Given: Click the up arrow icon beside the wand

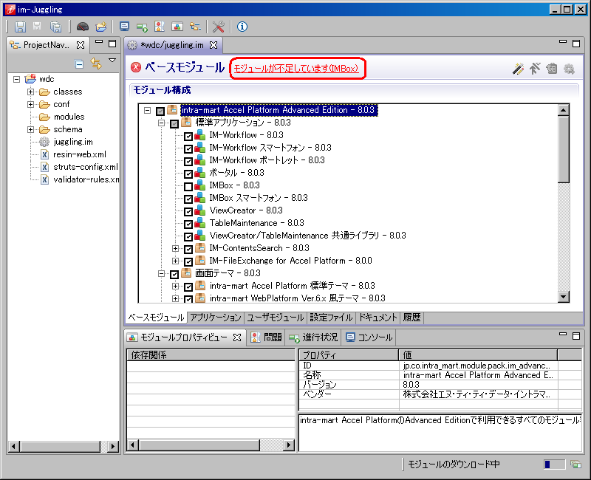Looking at the screenshot, I should (x=535, y=69).
